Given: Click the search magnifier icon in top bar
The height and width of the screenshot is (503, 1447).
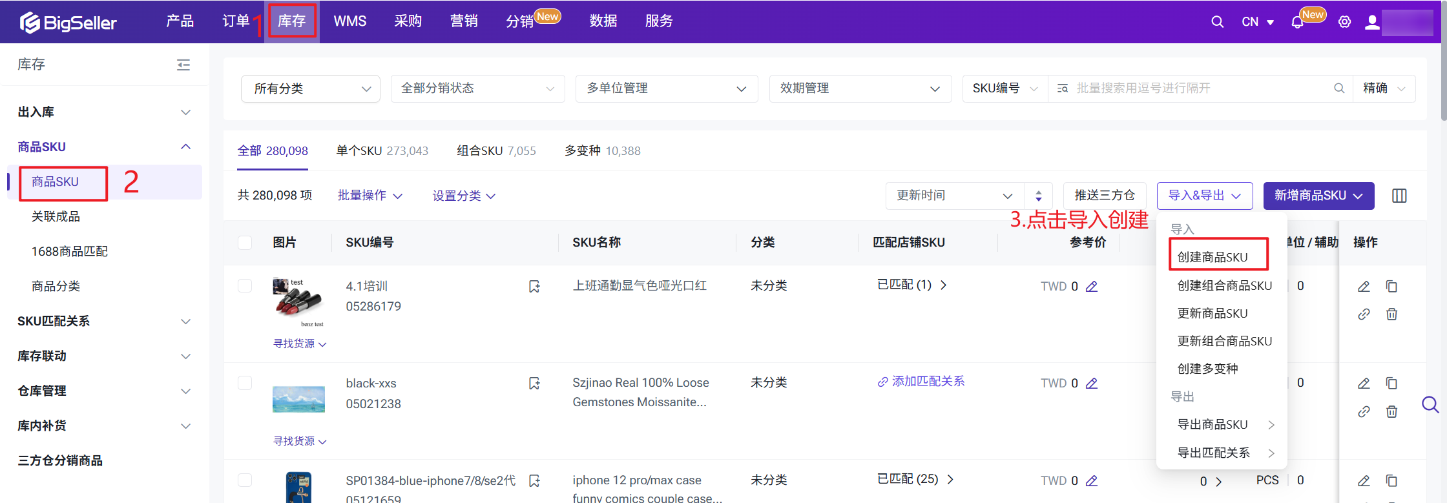Looking at the screenshot, I should 1217,22.
